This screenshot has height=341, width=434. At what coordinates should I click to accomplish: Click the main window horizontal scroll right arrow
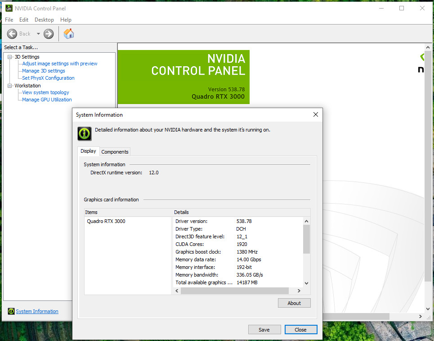[421, 316]
